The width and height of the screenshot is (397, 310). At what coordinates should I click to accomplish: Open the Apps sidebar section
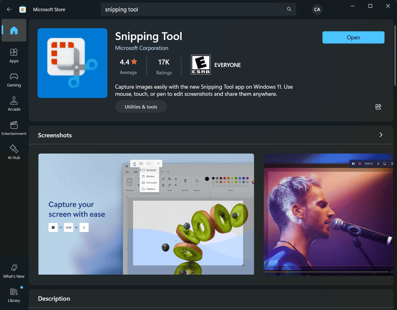tap(14, 56)
